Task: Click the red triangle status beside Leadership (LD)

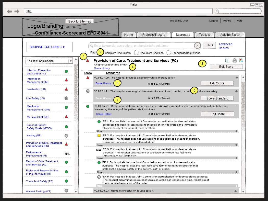Action: [66, 89]
